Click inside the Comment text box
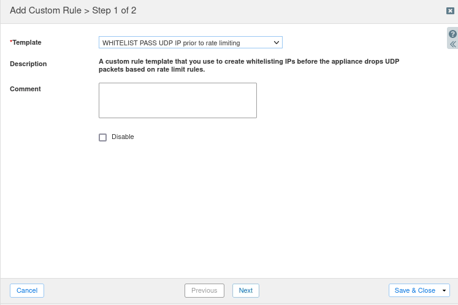458x305 pixels. tap(177, 100)
